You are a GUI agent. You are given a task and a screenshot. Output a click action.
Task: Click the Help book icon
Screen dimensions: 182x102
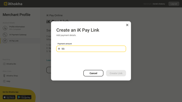pyautogui.click(x=4, y=81)
